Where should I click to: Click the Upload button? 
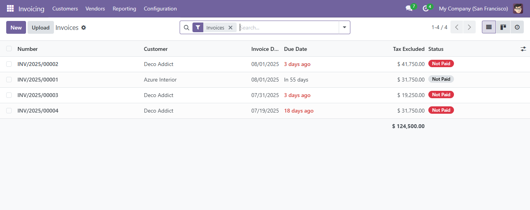(x=41, y=28)
